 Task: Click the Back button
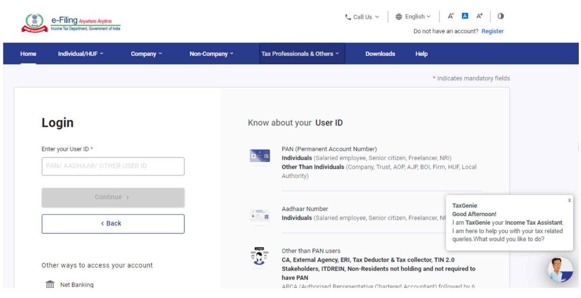tap(113, 223)
